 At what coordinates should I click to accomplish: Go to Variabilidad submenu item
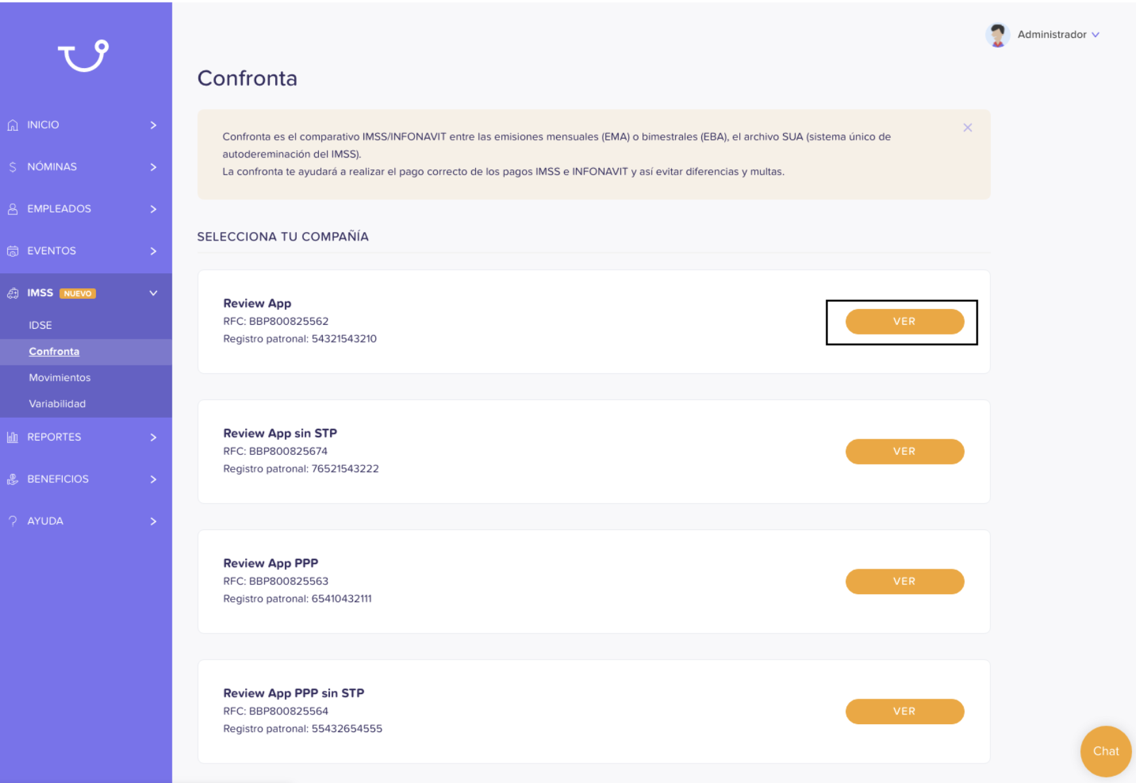(x=58, y=404)
